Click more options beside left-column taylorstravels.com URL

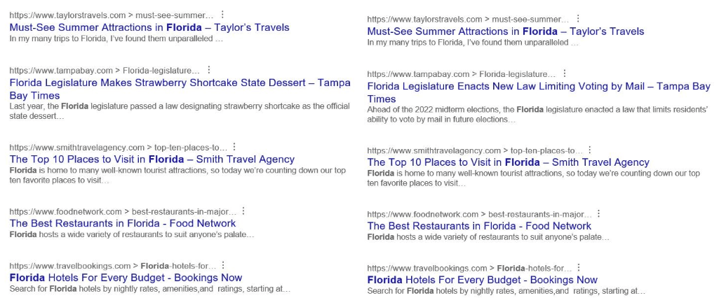pos(223,15)
